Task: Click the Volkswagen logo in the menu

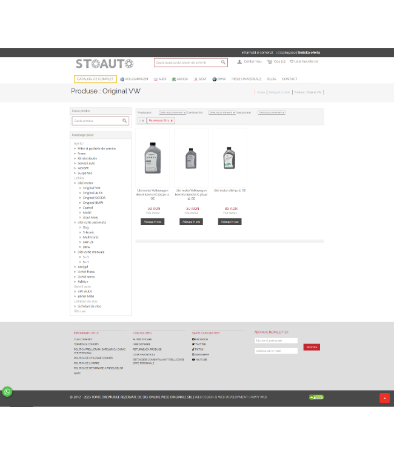Action: pyautogui.click(x=122, y=79)
